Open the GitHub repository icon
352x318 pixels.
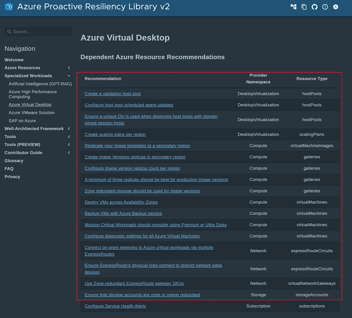pyautogui.click(x=314, y=7)
